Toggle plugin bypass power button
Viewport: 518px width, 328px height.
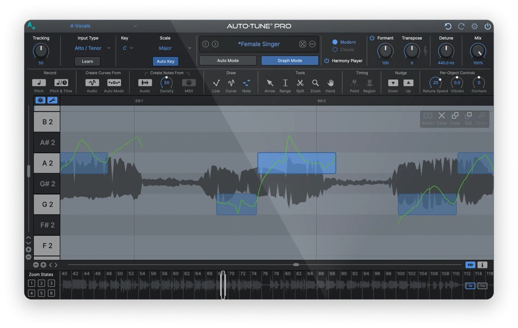(487, 26)
